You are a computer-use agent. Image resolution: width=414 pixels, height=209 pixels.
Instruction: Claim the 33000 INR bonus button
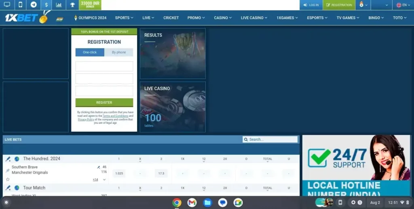point(90,5)
